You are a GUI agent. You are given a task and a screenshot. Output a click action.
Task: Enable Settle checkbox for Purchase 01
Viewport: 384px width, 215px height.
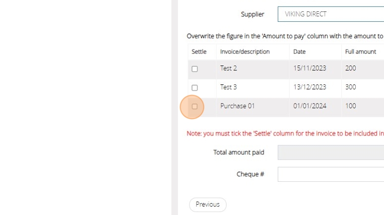point(194,107)
